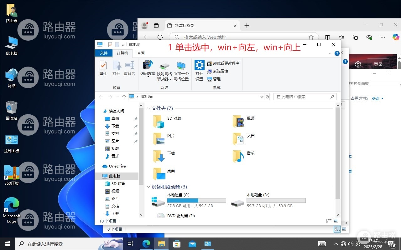401x250 pixels.
Task: Click Add a network location (添加一个网络位置)
Action: click(x=181, y=71)
